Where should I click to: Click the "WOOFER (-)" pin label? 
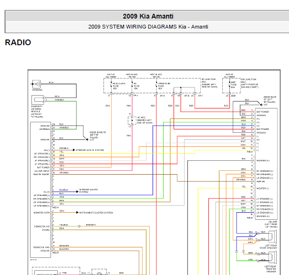click(x=263, y=188)
